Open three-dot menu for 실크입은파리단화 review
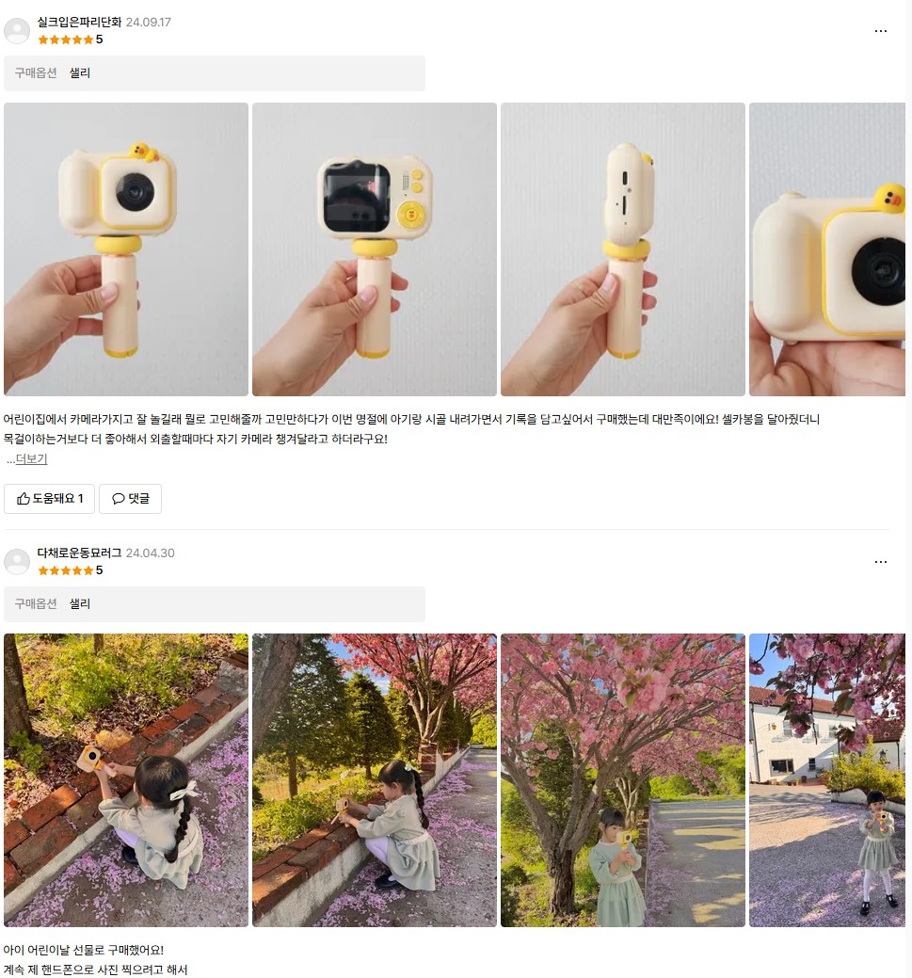Viewport: 912px width, 978px height. pyautogui.click(x=880, y=30)
